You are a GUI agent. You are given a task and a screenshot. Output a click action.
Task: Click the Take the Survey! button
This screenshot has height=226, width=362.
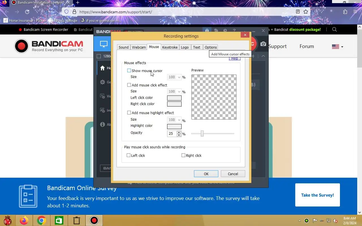tap(318, 195)
